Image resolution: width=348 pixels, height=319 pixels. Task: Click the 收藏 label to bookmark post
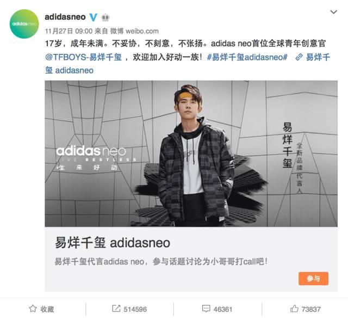(47, 309)
